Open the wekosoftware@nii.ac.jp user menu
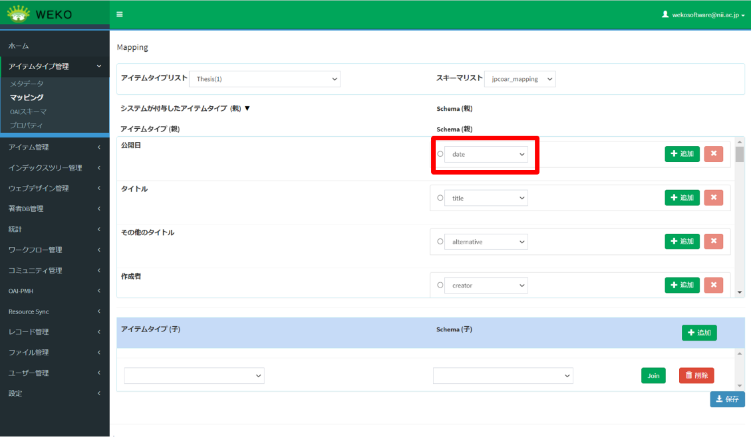 click(x=703, y=14)
